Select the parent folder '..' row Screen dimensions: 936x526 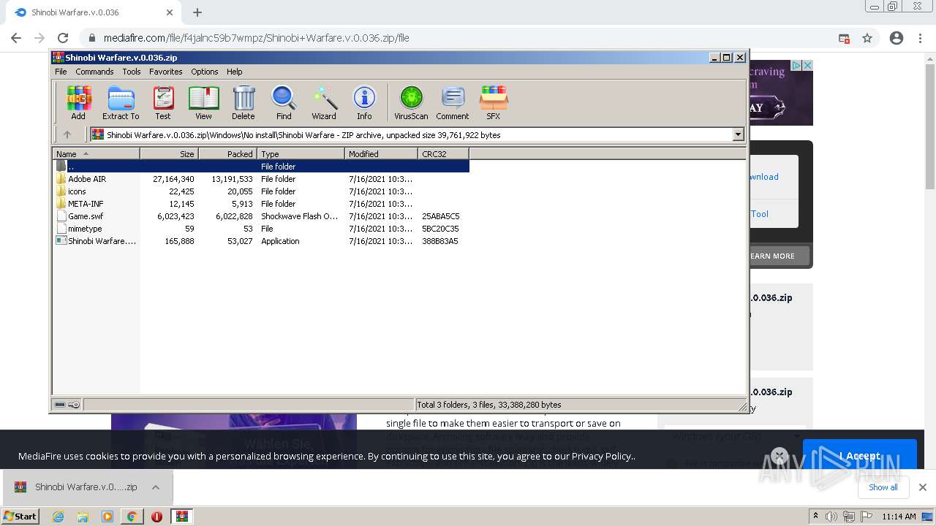coord(261,167)
